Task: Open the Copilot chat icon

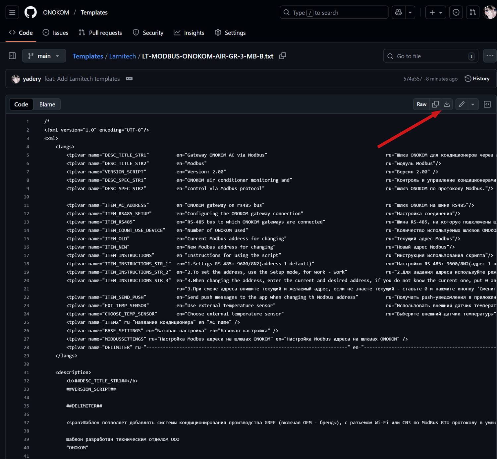Action: point(399,13)
